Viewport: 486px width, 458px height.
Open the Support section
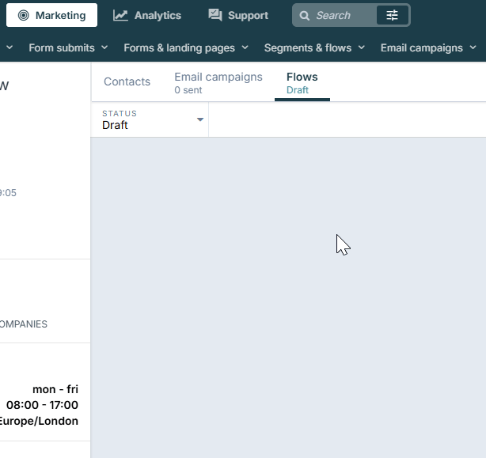[x=238, y=15]
